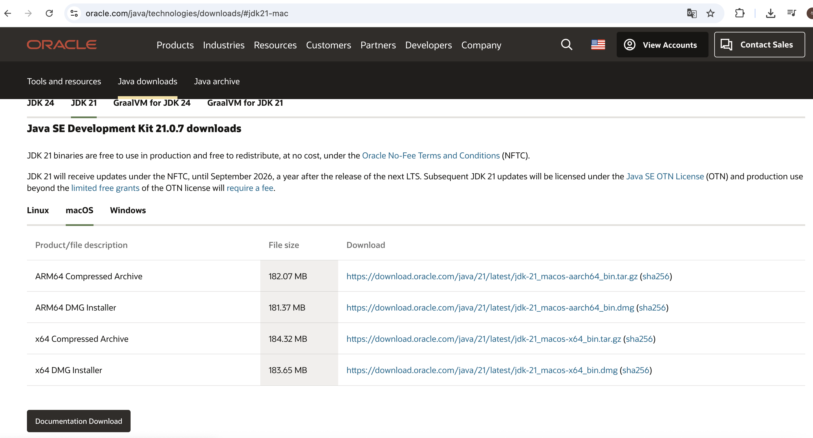Open the browser extensions puzzle icon
The height and width of the screenshot is (438, 813).
click(739, 13)
